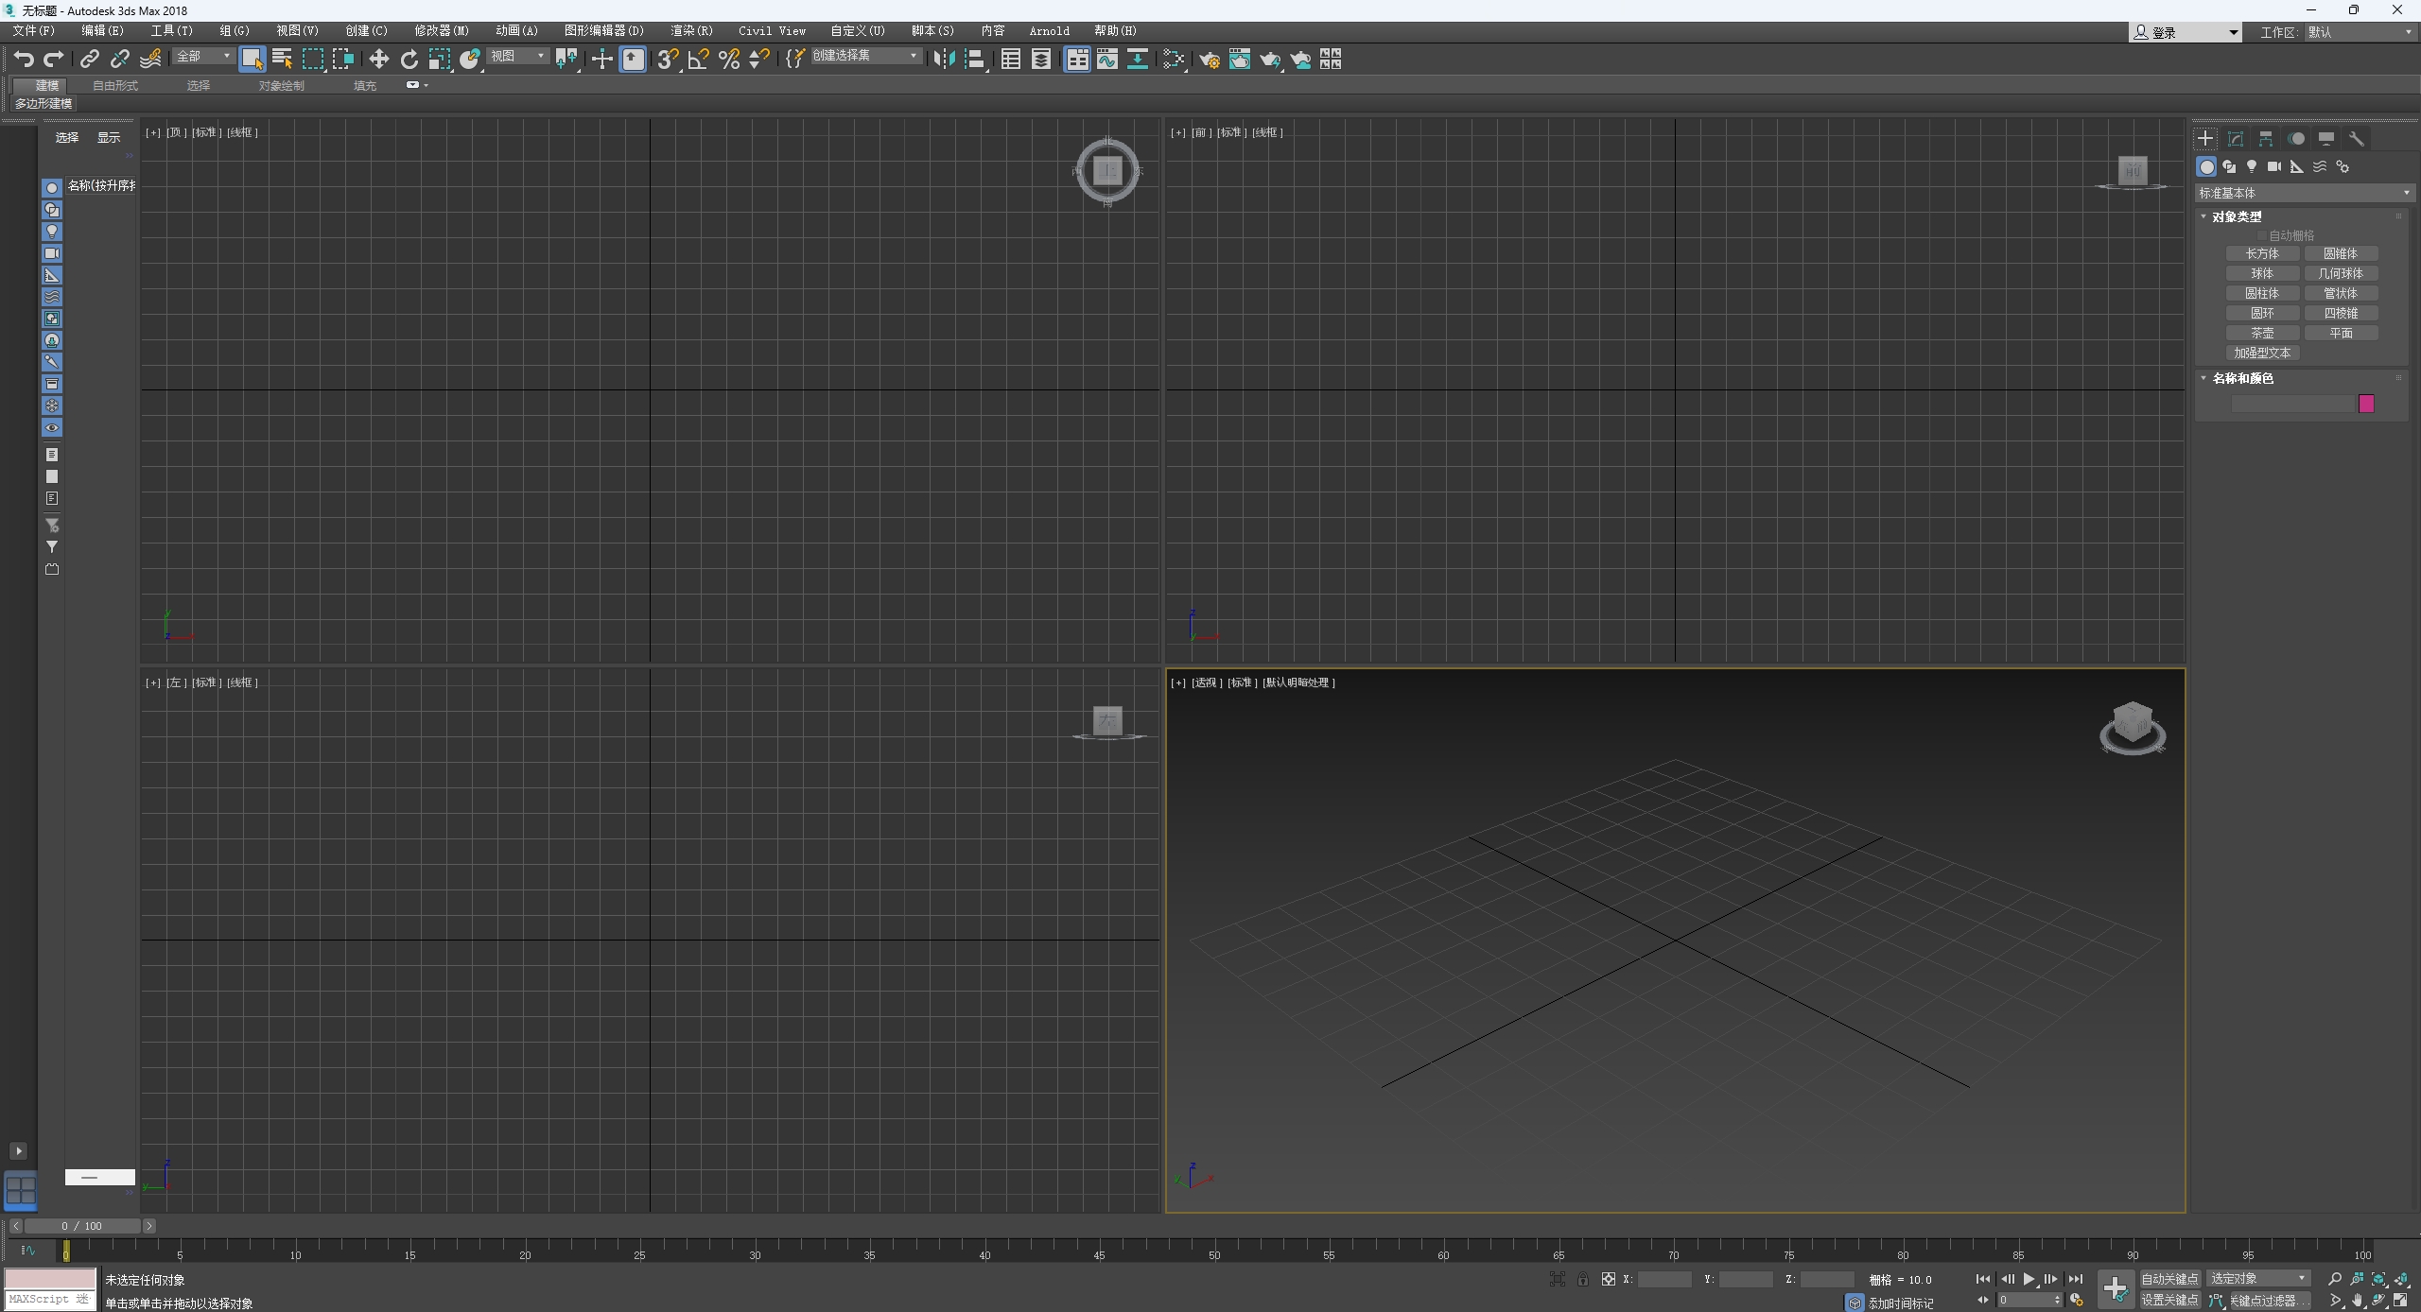The image size is (2421, 1312).
Task: Click the Mirror tool icon
Action: 943,60
